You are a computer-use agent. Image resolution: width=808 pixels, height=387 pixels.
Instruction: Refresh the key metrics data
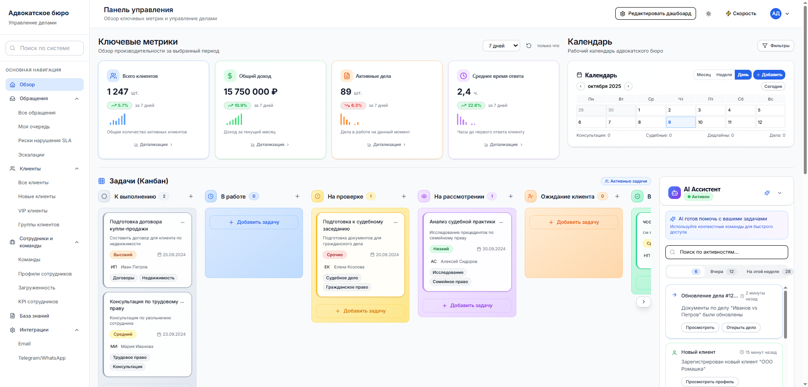coord(529,46)
